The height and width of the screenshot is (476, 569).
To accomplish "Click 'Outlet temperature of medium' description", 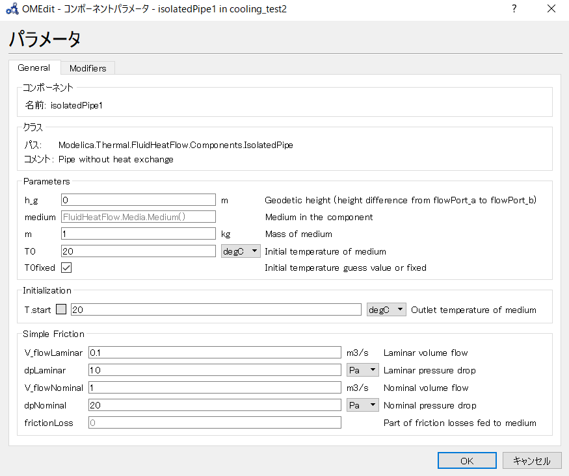I will coord(473,310).
